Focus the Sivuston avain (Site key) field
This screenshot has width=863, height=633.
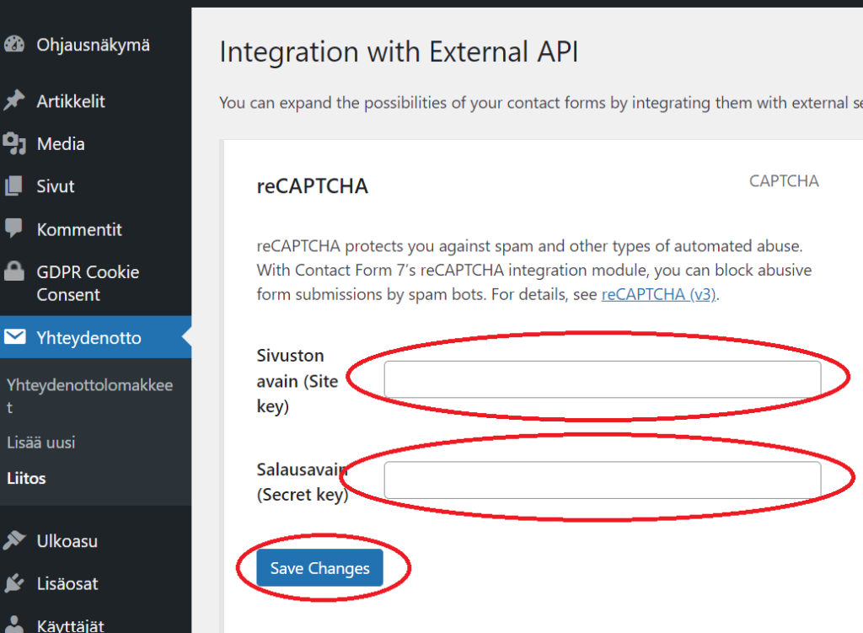tap(602, 379)
